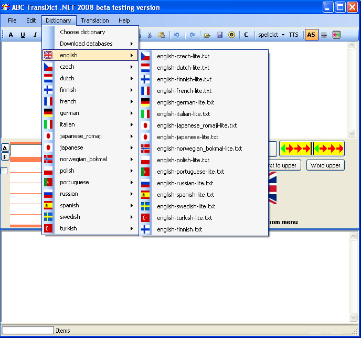Click the first to upper button
Screen dimensions: 361x338
tap(284, 165)
